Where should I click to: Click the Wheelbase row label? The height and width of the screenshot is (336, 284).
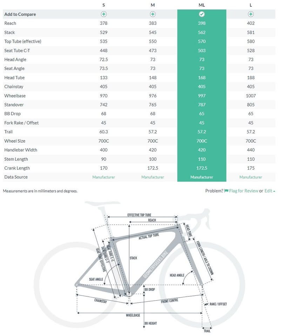tap(15, 96)
